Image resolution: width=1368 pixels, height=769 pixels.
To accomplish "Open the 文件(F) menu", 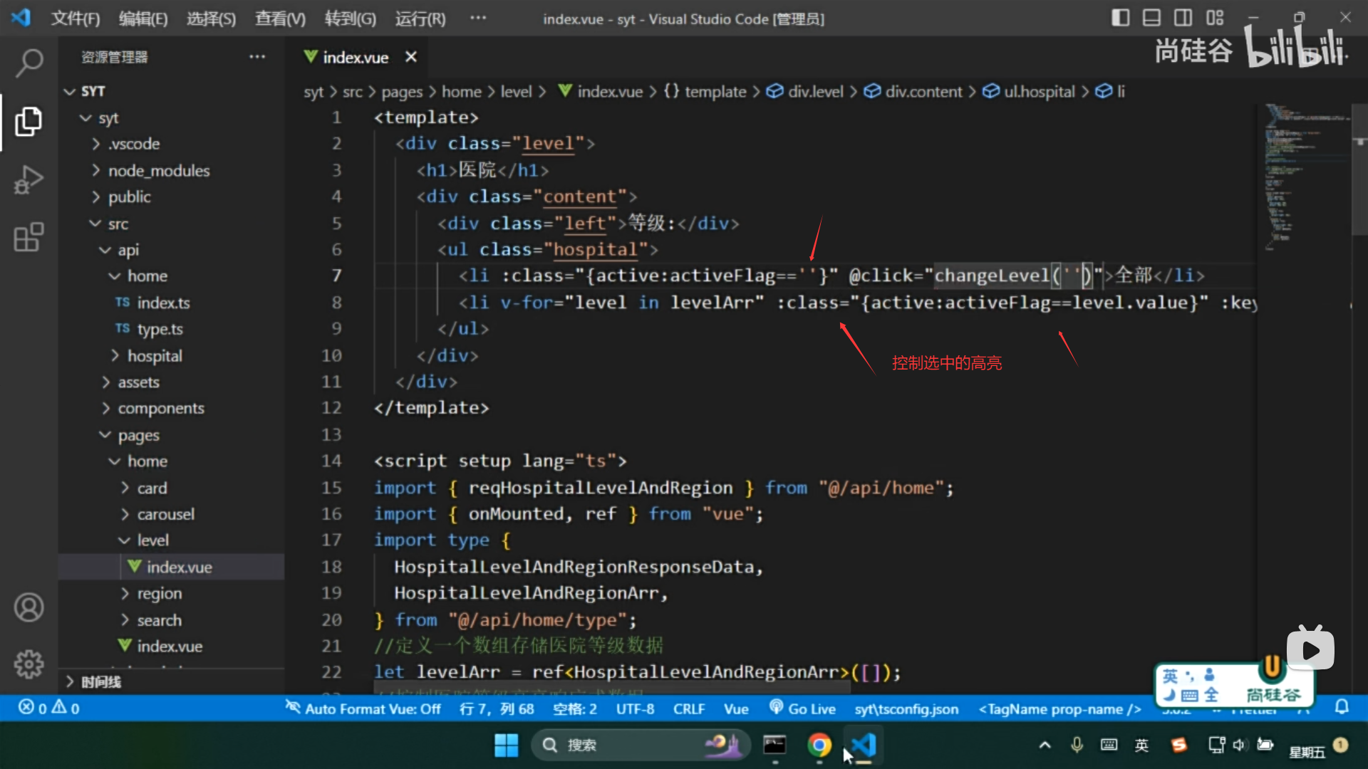I will point(75,19).
